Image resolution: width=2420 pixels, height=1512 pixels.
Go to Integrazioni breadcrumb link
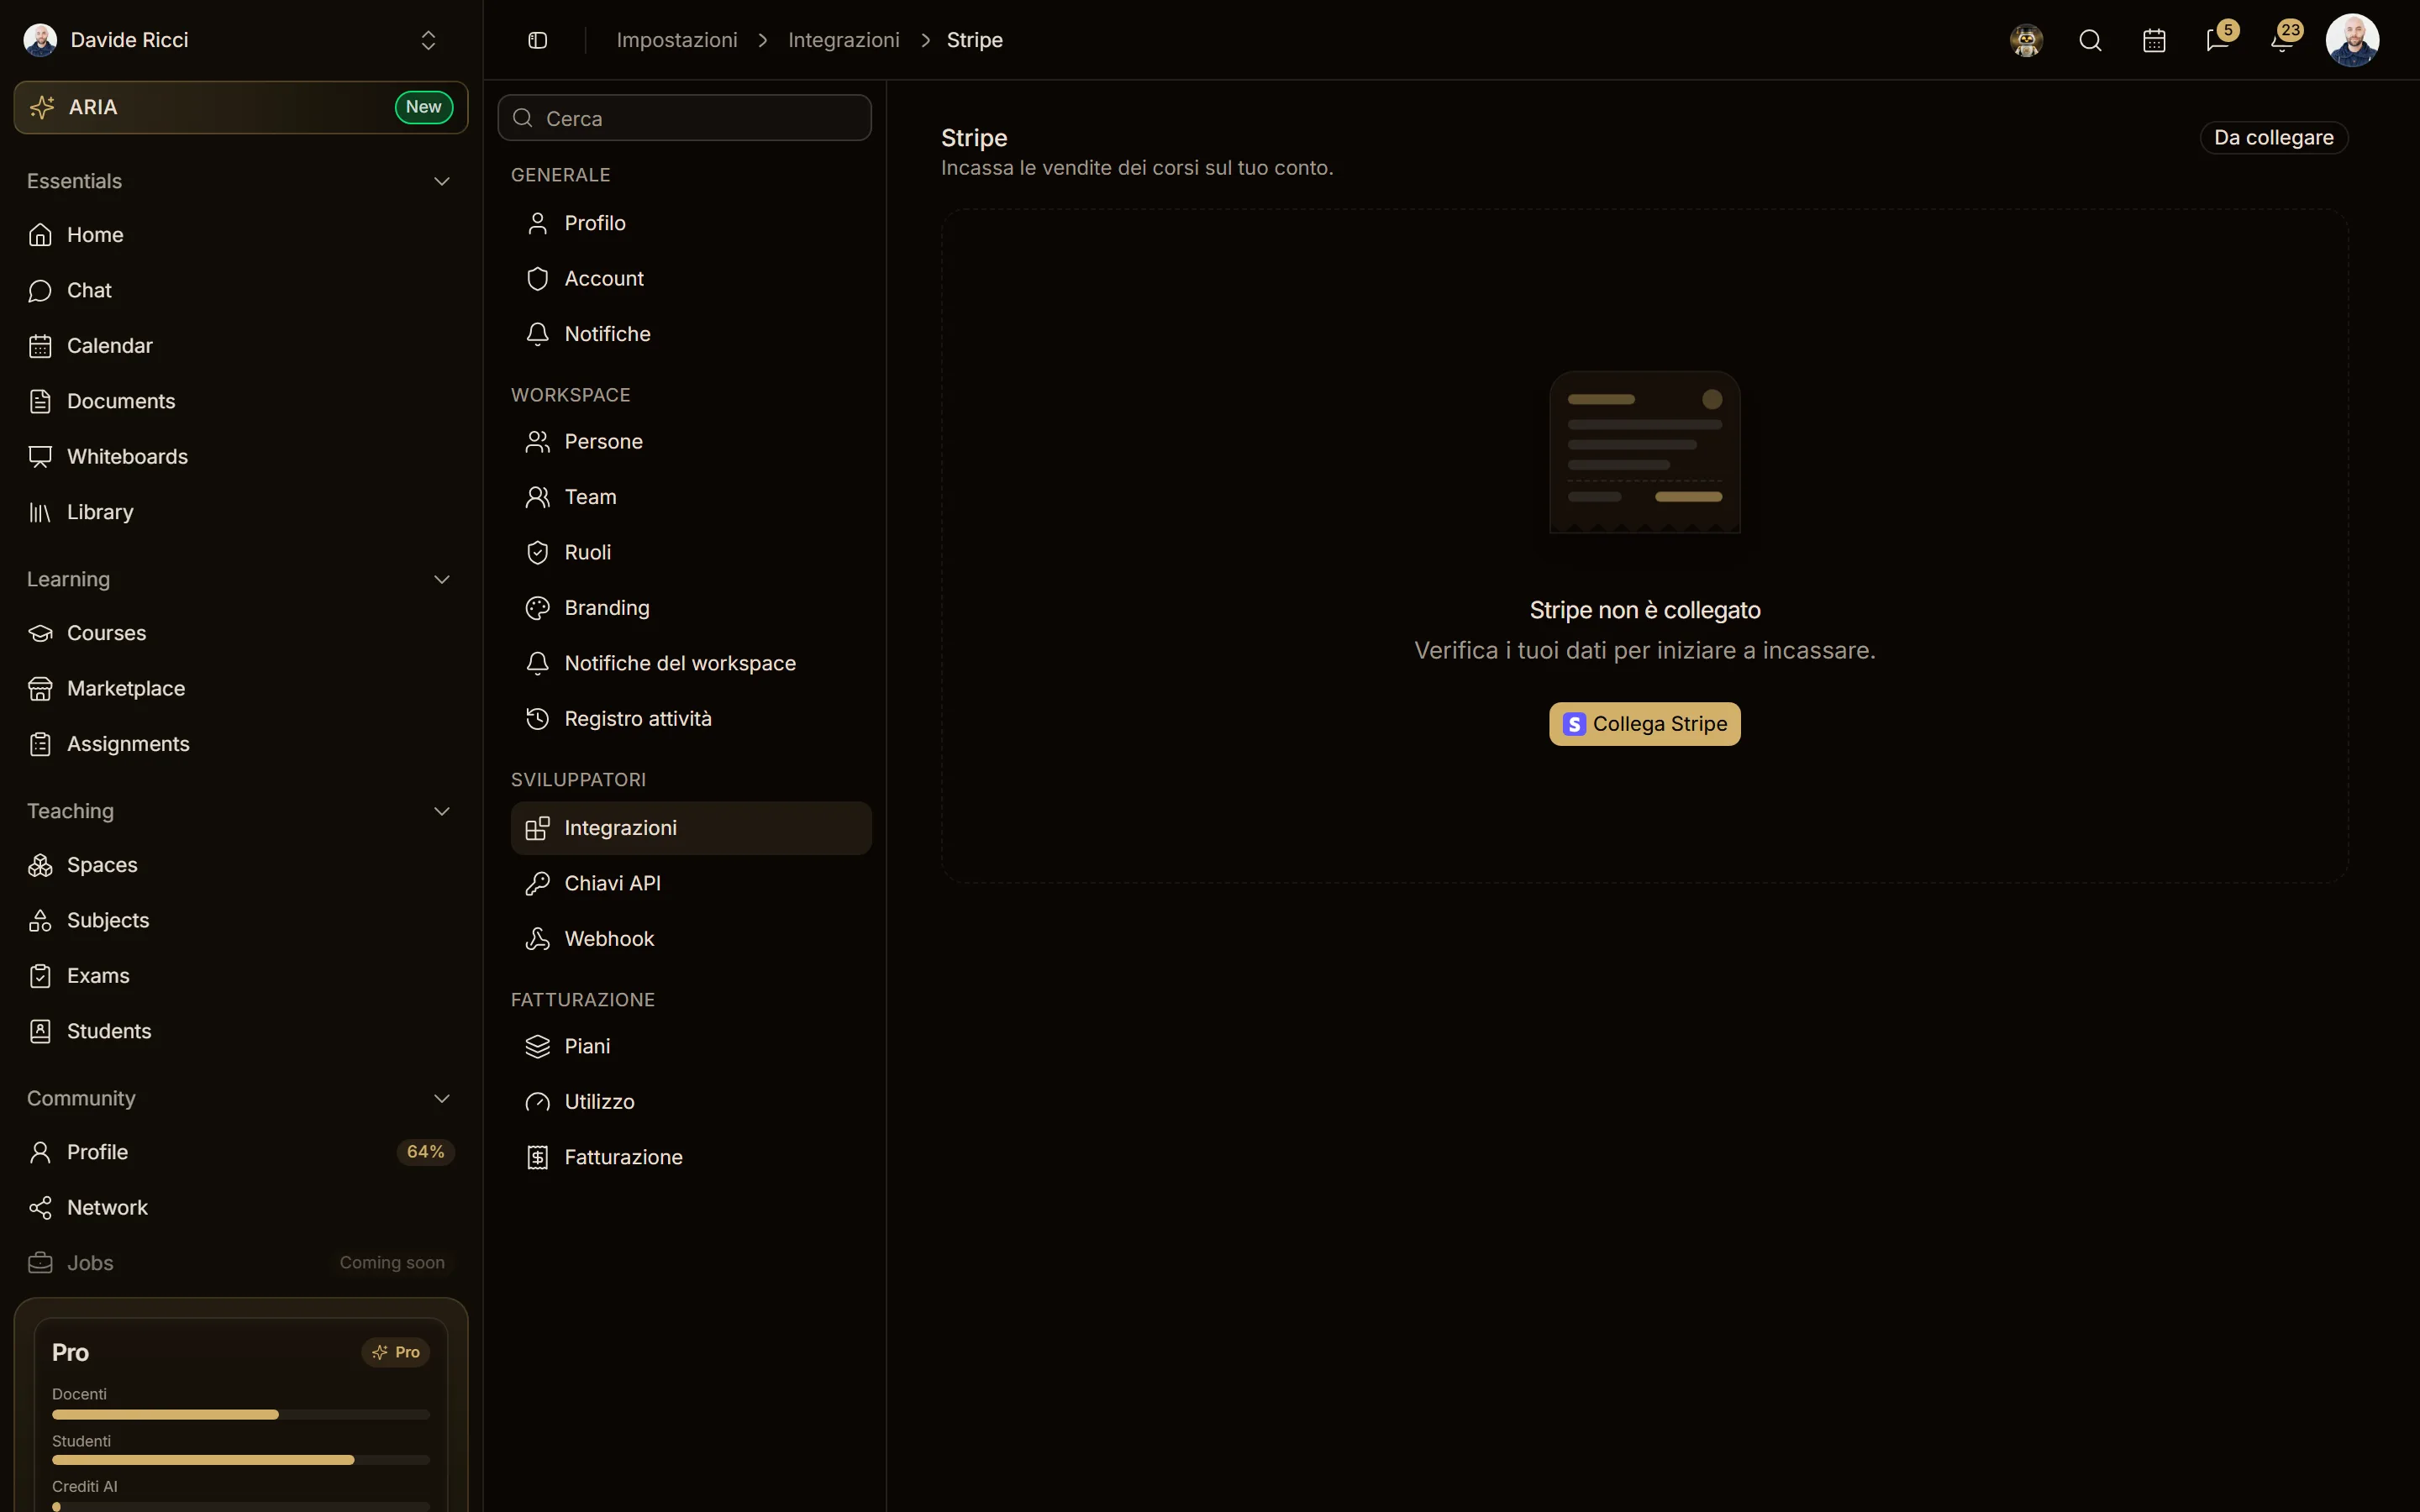(843, 40)
